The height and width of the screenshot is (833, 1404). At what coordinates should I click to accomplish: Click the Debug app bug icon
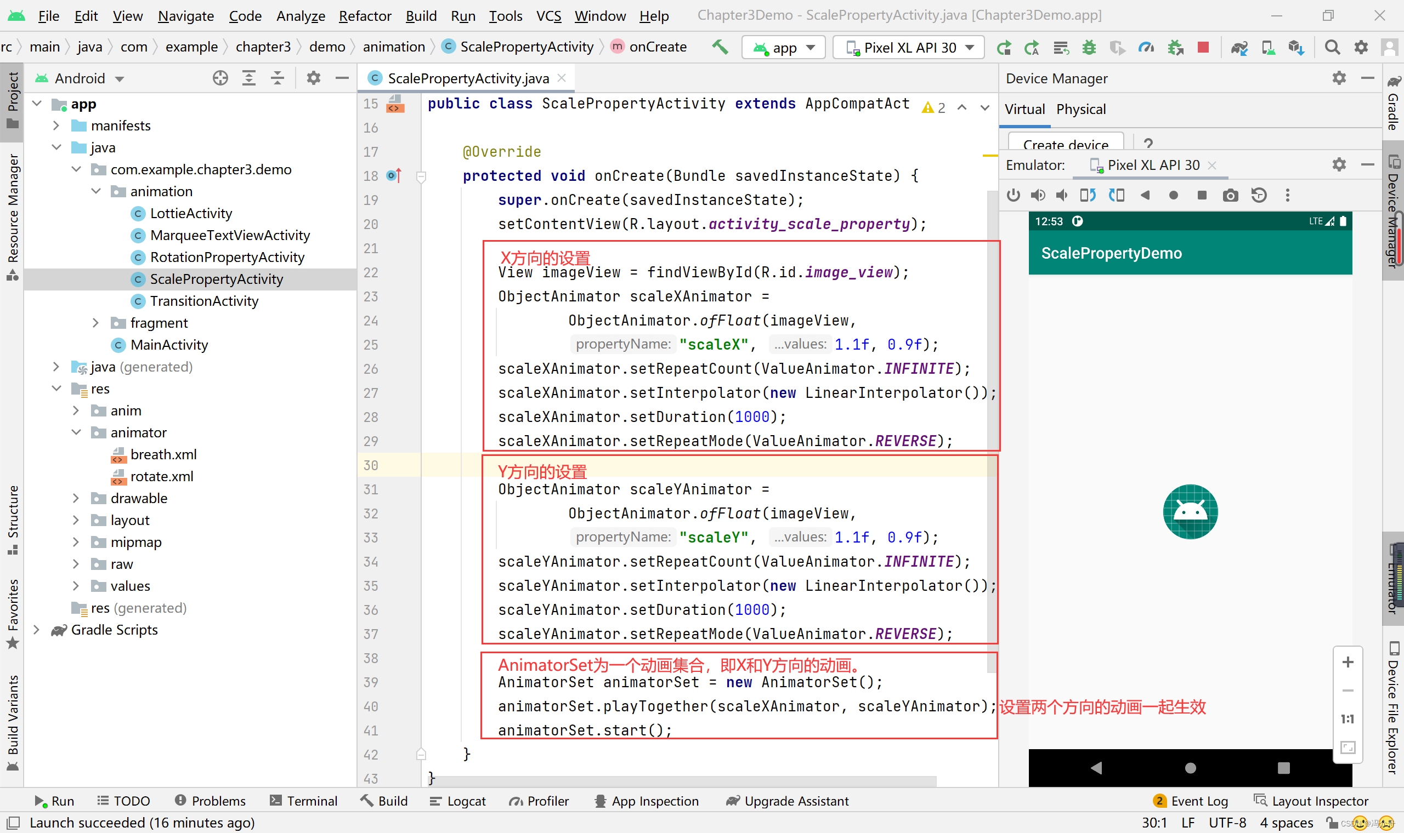tap(1089, 47)
